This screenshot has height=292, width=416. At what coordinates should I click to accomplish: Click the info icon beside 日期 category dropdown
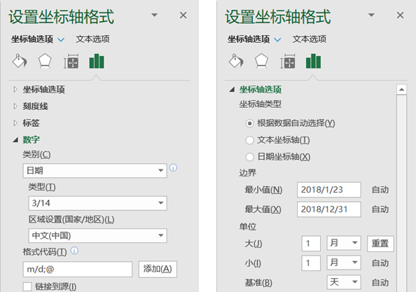pyautogui.click(x=173, y=168)
